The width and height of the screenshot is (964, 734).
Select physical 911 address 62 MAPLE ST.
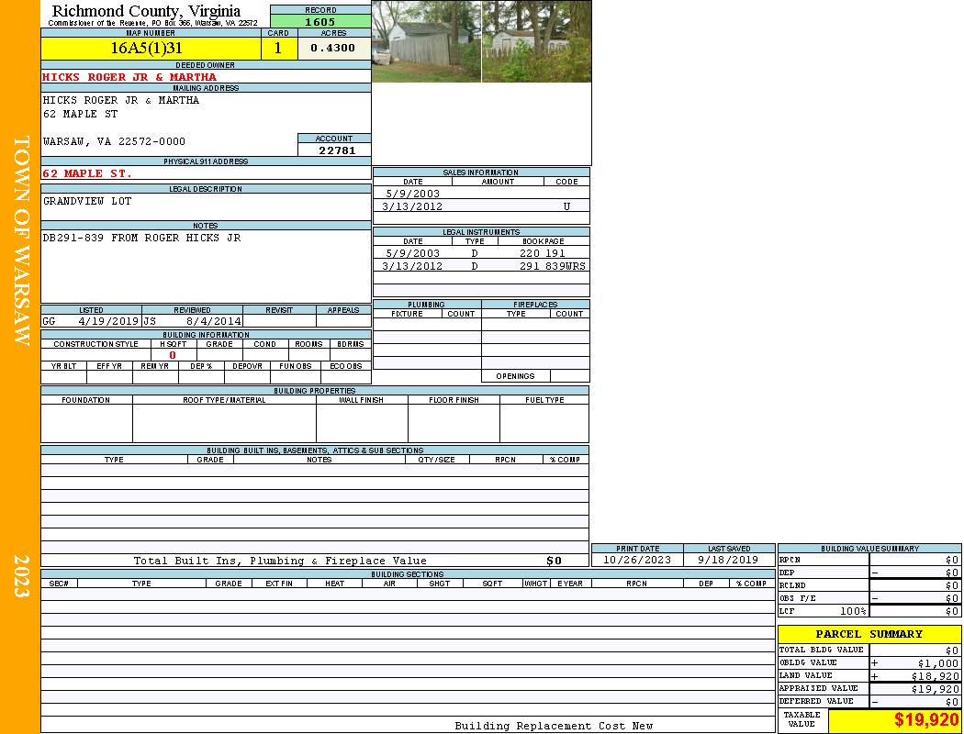tap(87, 173)
